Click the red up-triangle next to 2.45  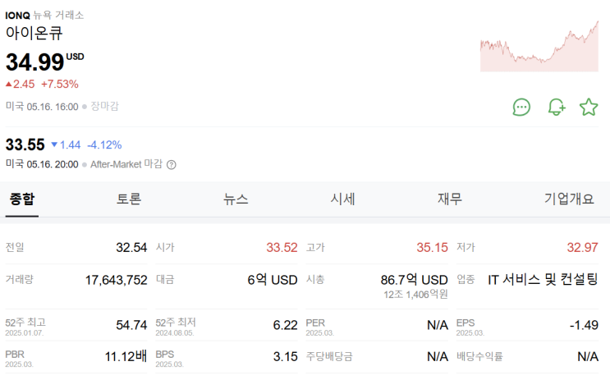tap(9, 84)
